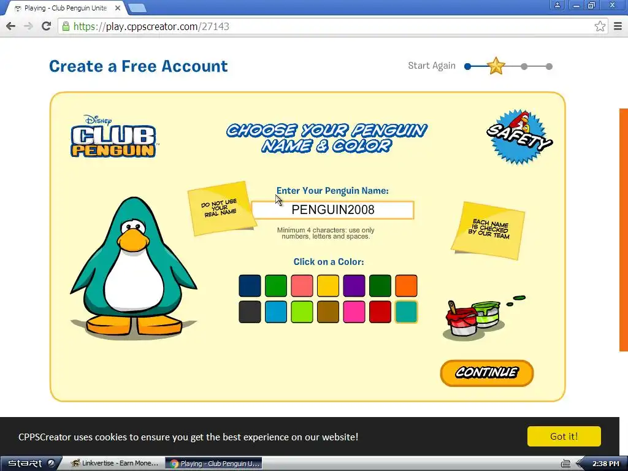Viewport: 628px width, 471px height.
Task: Click the orange side panel edge
Action: (624, 230)
